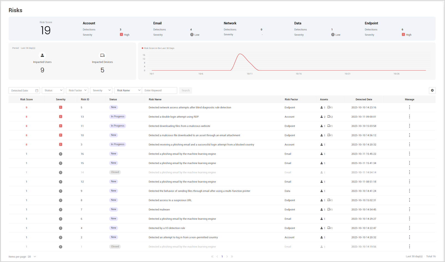This screenshot has width=445, height=262.
Task: Open manage menu for Risk ID 5
Action: pos(409,107)
